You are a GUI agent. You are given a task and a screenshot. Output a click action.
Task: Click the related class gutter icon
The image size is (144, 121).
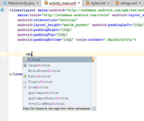[x=2, y=10]
